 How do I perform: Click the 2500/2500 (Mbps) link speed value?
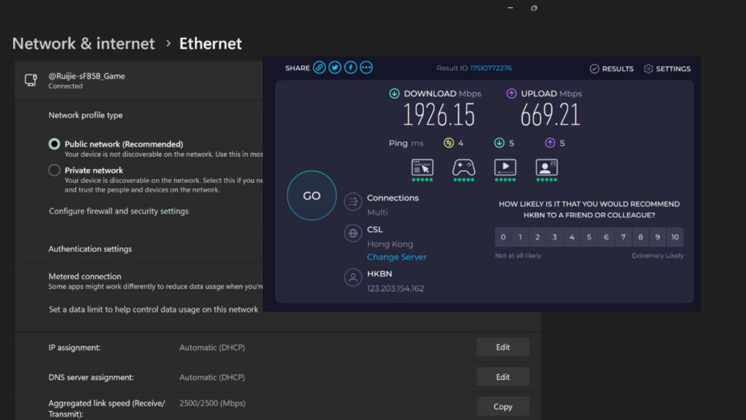(212, 403)
